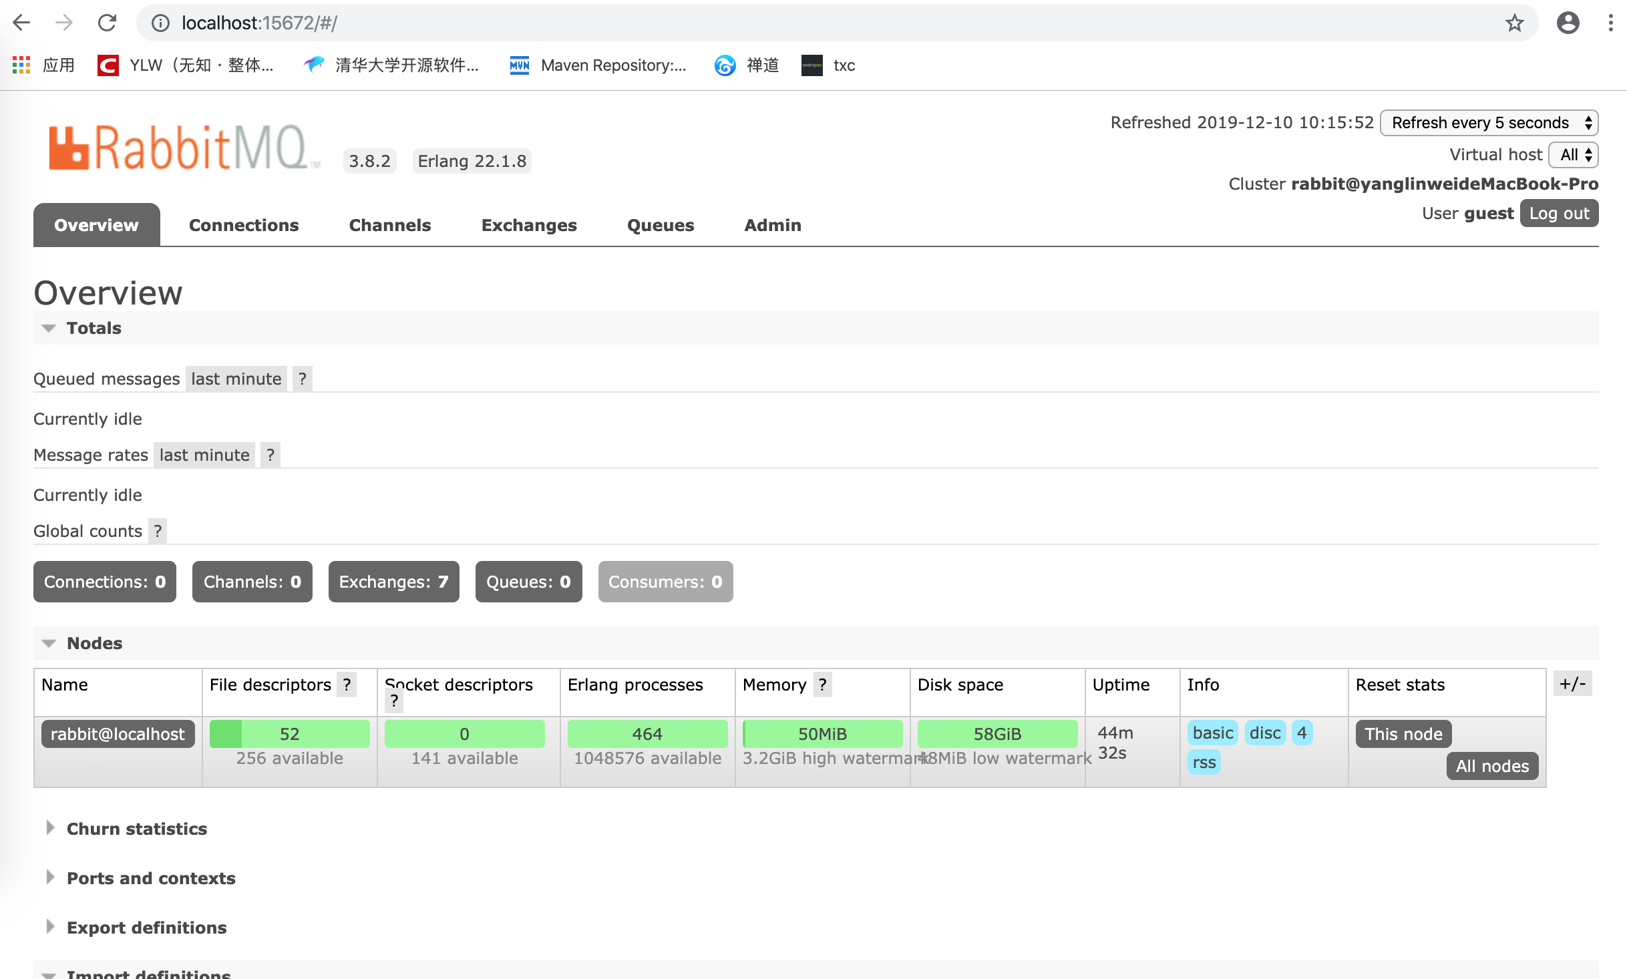Open the YLW bookmark
1627x979 pixels.
pyautogui.click(x=186, y=65)
